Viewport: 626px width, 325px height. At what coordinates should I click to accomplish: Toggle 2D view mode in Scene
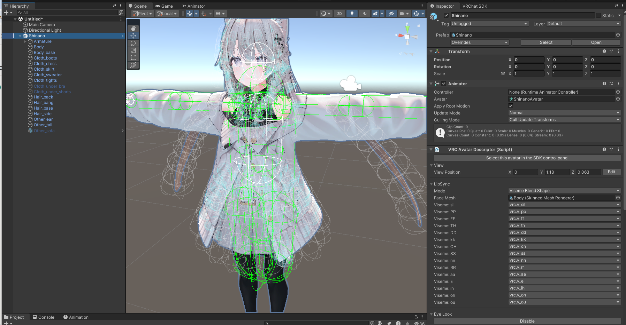339,14
